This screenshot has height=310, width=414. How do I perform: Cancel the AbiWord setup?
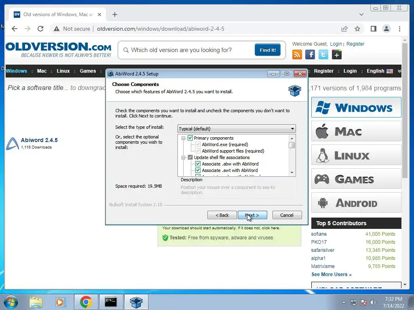click(x=287, y=215)
